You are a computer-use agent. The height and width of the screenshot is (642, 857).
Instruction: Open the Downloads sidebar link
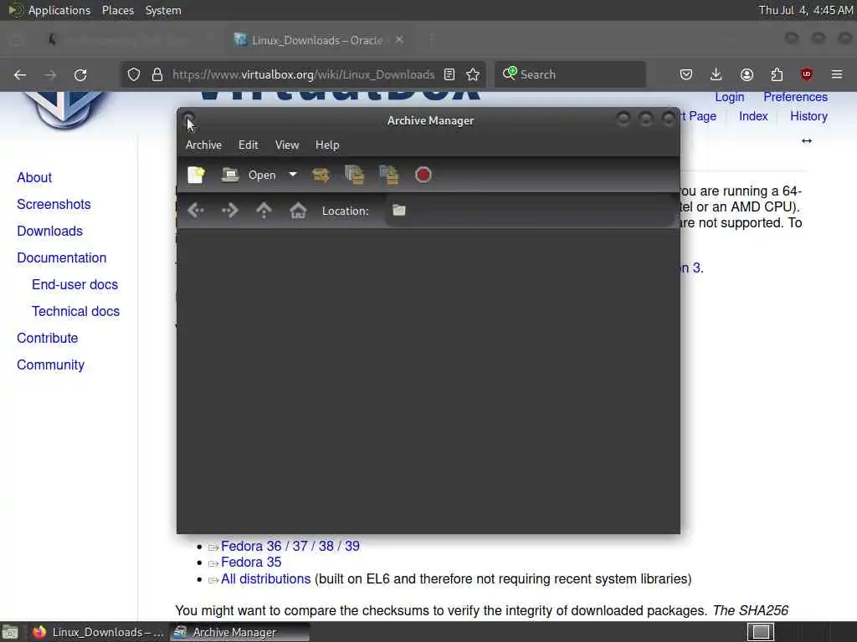click(x=49, y=231)
